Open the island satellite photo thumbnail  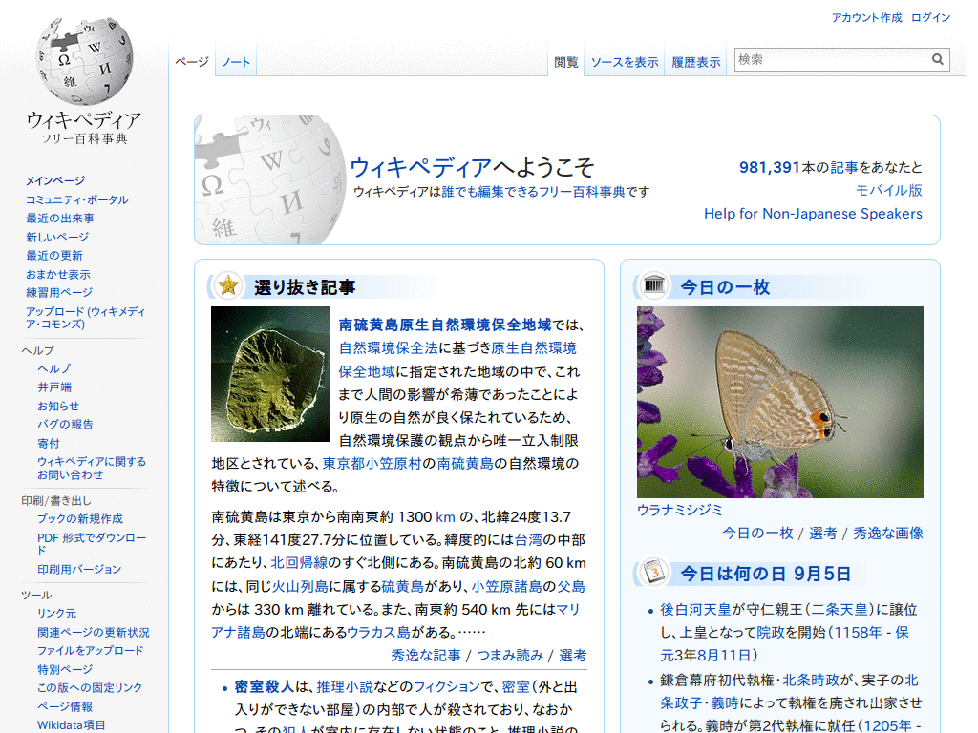click(x=270, y=374)
